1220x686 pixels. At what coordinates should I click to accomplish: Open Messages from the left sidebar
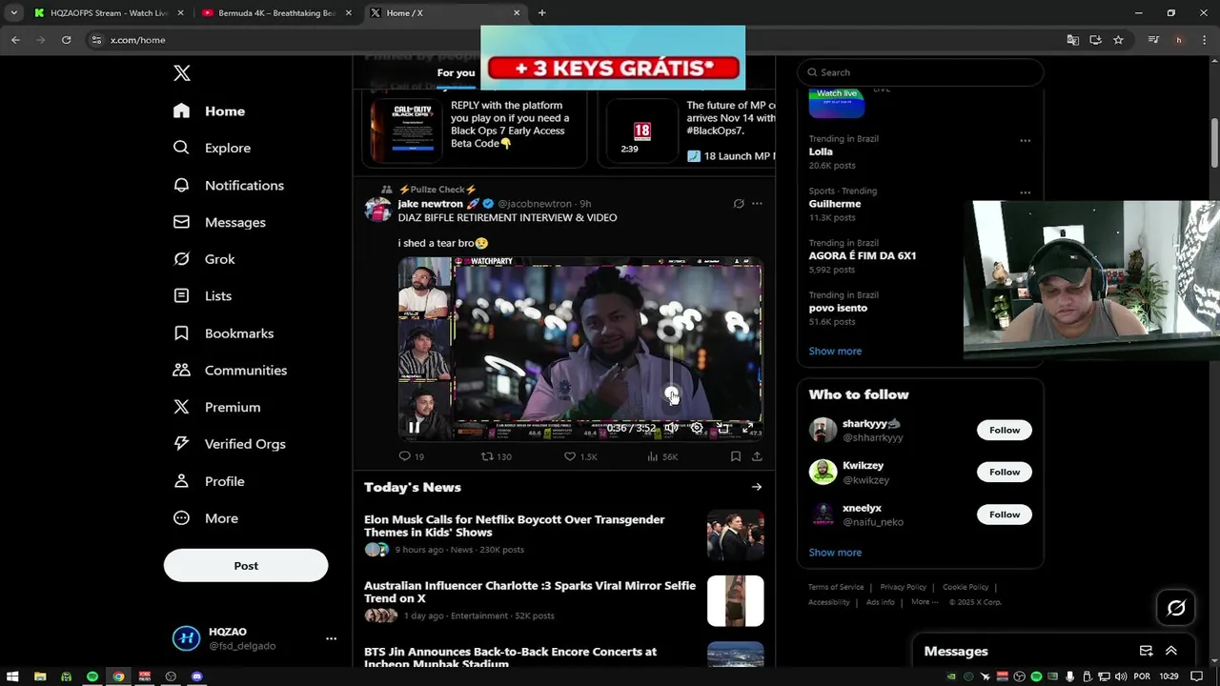coord(219,222)
